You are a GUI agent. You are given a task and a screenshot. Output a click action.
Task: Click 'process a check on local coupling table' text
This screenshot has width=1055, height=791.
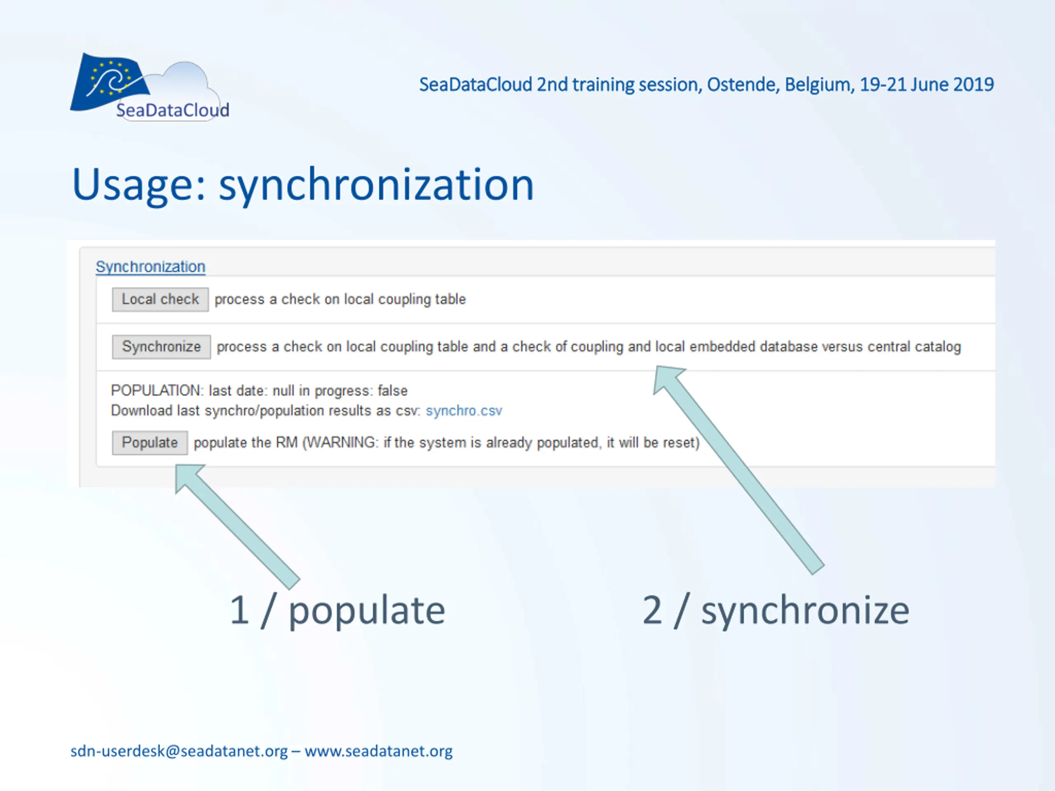[x=340, y=300]
